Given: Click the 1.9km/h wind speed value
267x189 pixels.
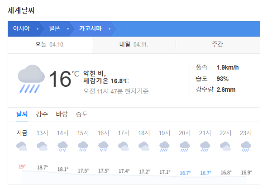Looking at the screenshot, I should click(x=228, y=68).
